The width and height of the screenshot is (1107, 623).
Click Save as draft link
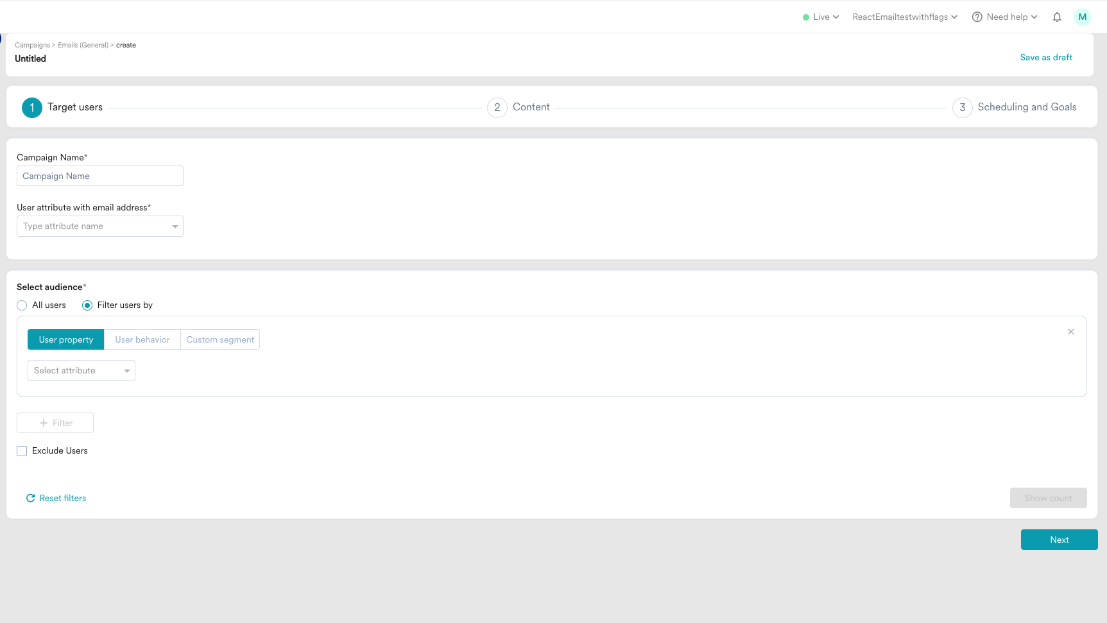point(1046,57)
